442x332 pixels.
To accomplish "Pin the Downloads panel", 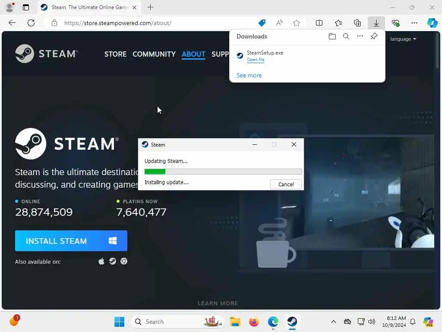I will (x=374, y=36).
